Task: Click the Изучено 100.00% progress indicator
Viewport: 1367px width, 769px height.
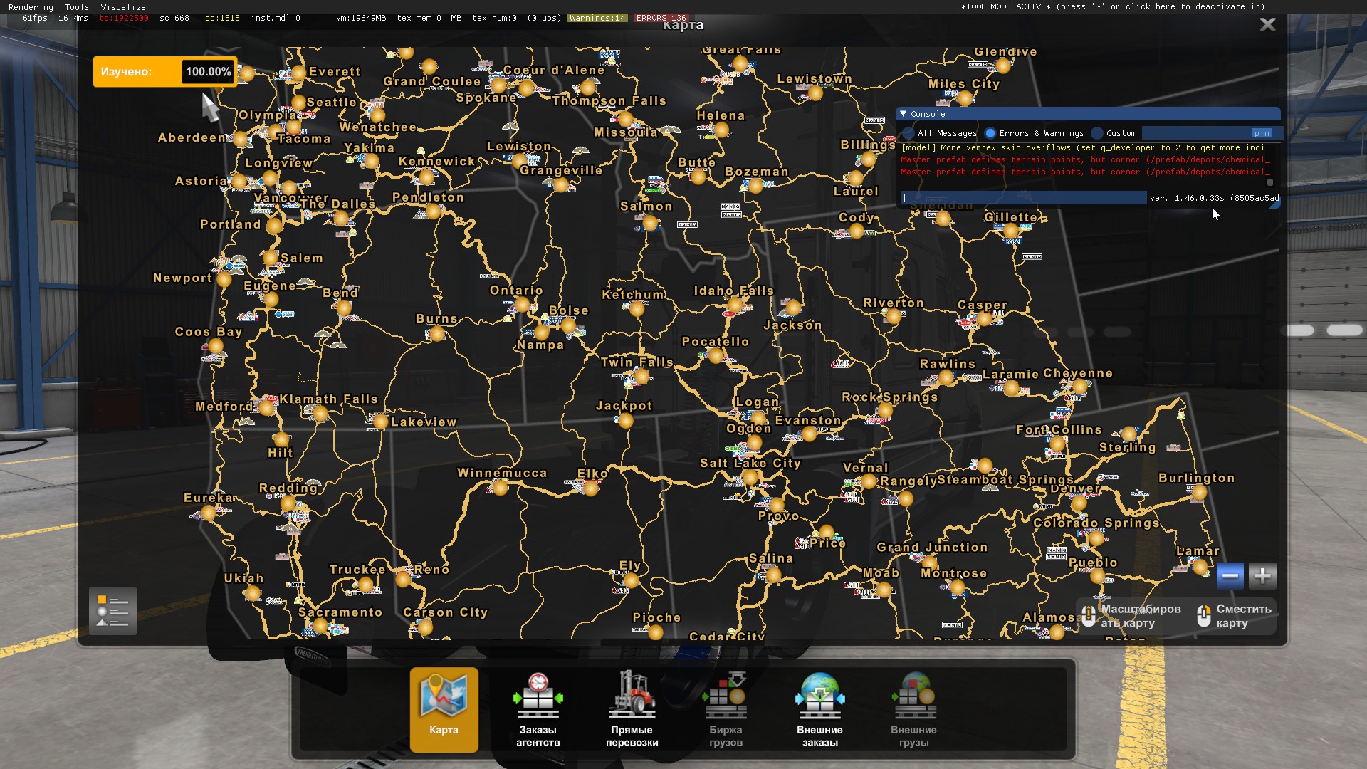Action: pos(165,72)
